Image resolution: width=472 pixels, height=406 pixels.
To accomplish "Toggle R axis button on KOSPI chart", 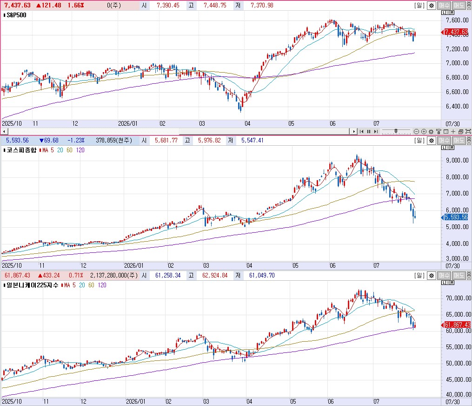I will (452, 148).
